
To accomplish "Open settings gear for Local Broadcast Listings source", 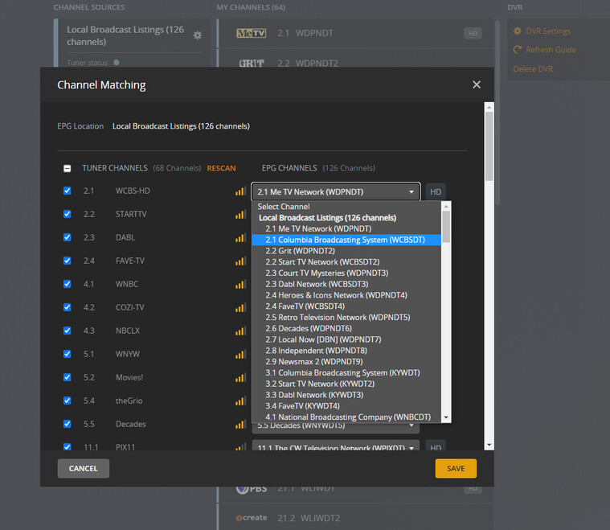I will (x=198, y=35).
